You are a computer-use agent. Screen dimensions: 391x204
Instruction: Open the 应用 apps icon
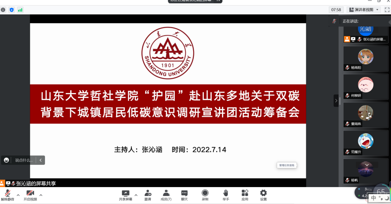click(x=245, y=195)
